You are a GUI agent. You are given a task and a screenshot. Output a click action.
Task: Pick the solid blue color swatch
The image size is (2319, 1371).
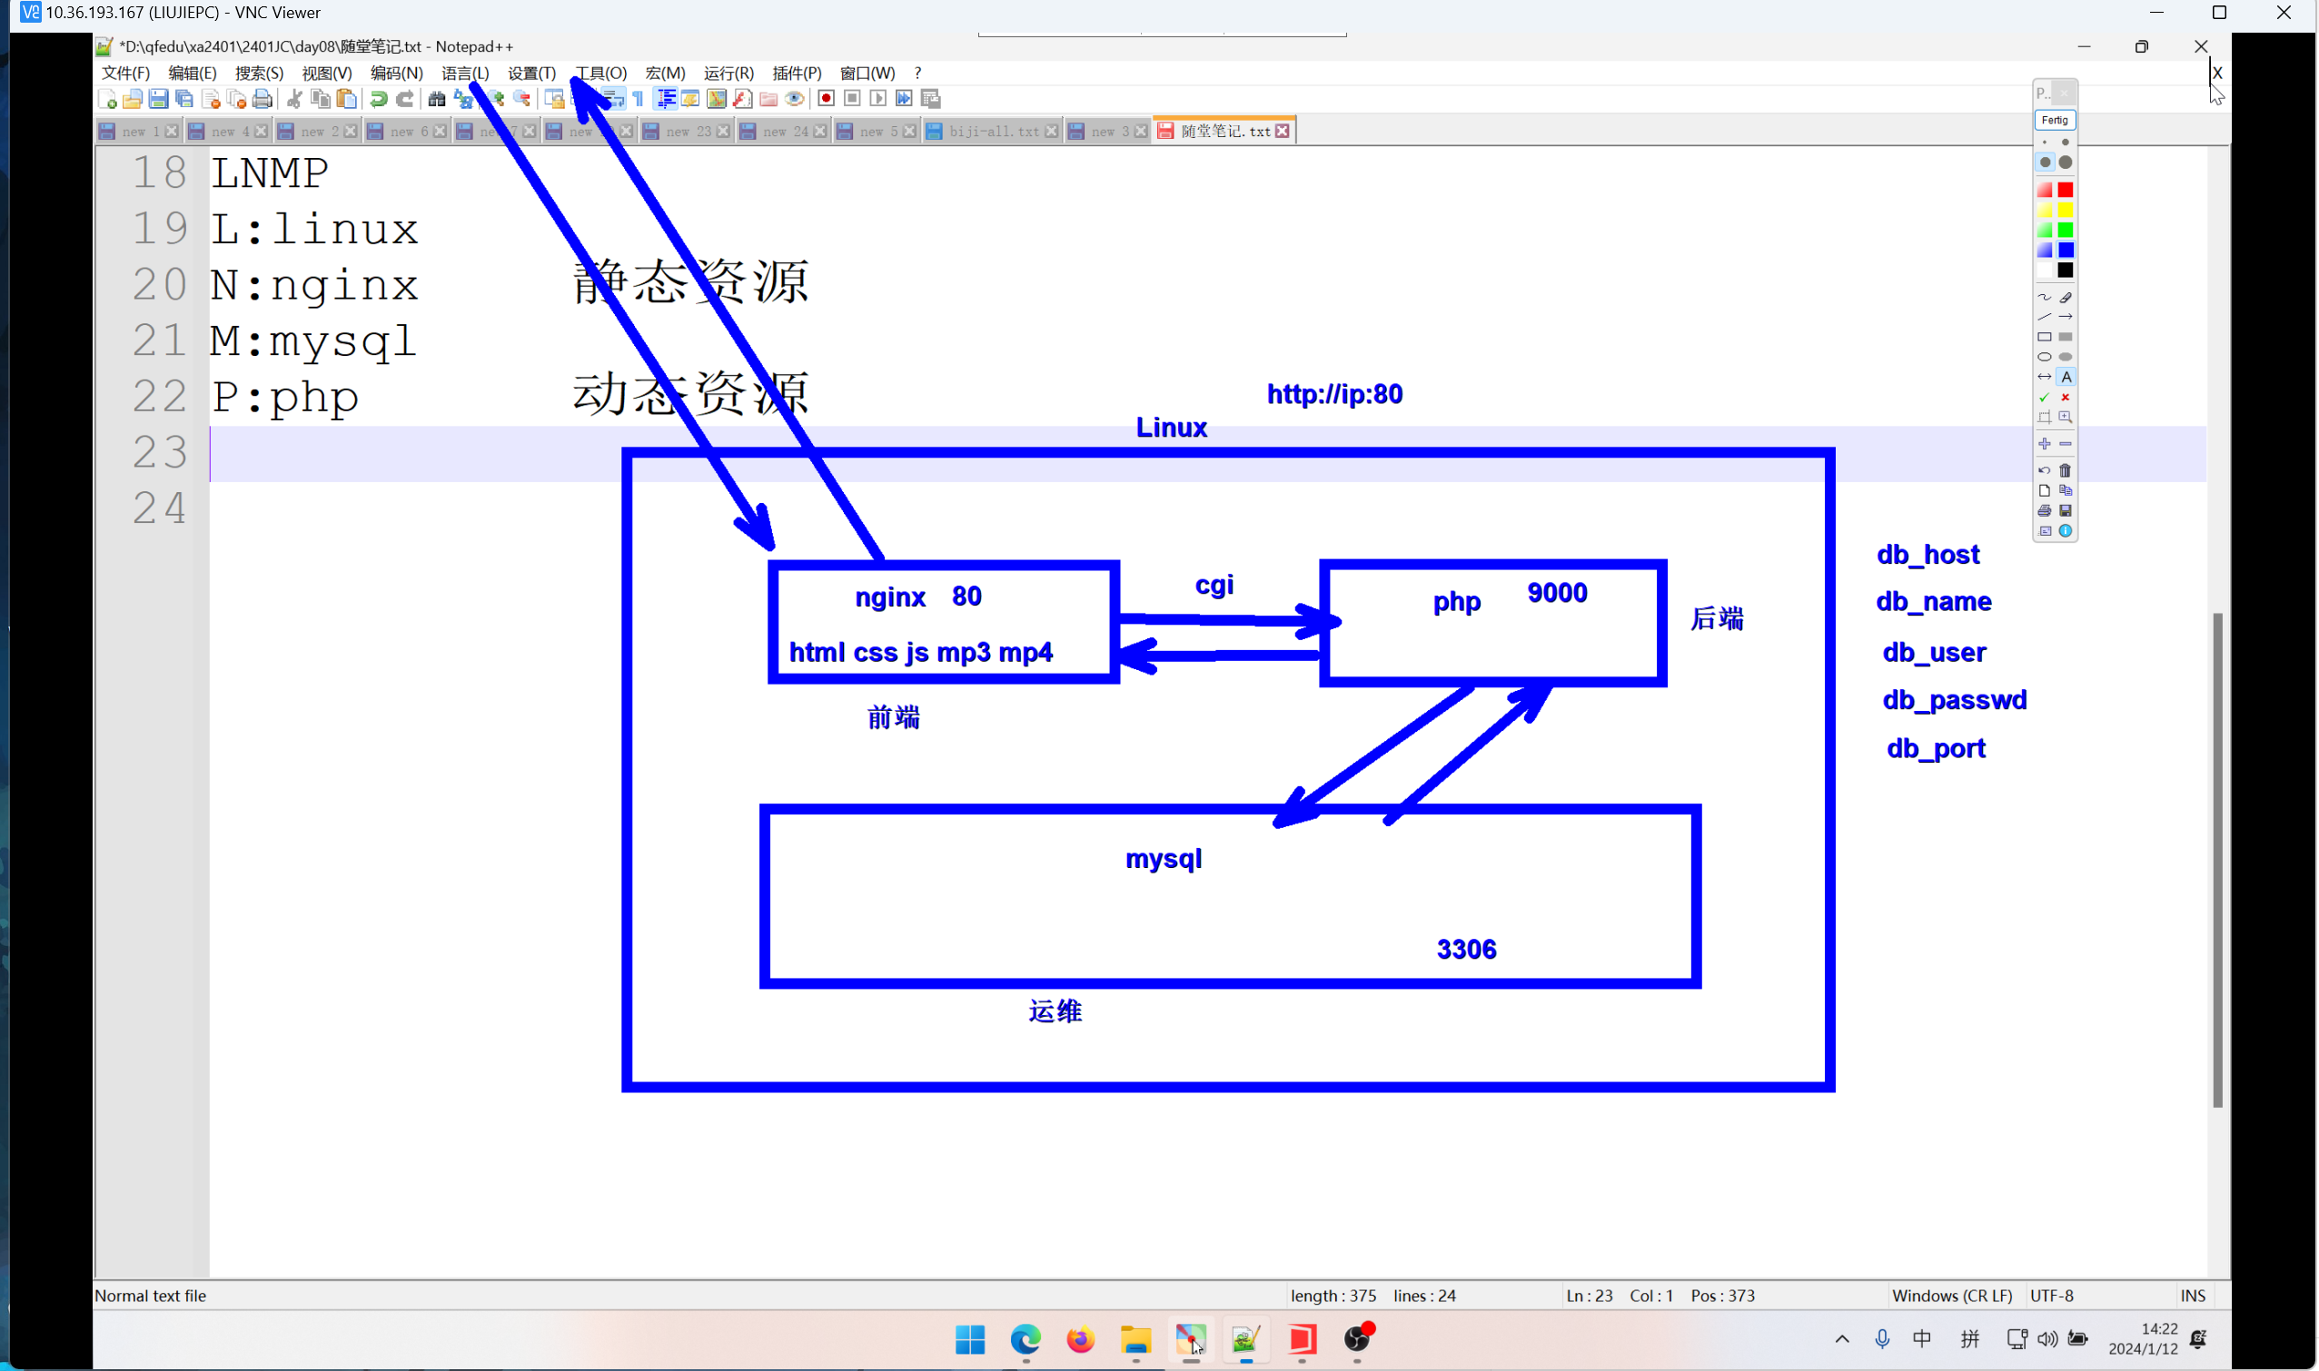(x=2065, y=251)
